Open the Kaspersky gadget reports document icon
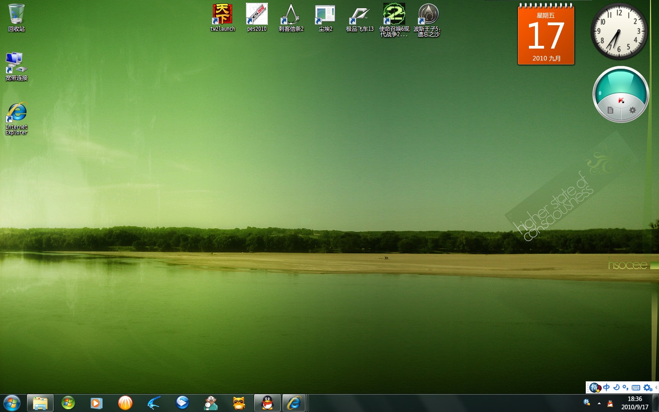Image resolution: width=659 pixels, height=412 pixels. [x=610, y=110]
